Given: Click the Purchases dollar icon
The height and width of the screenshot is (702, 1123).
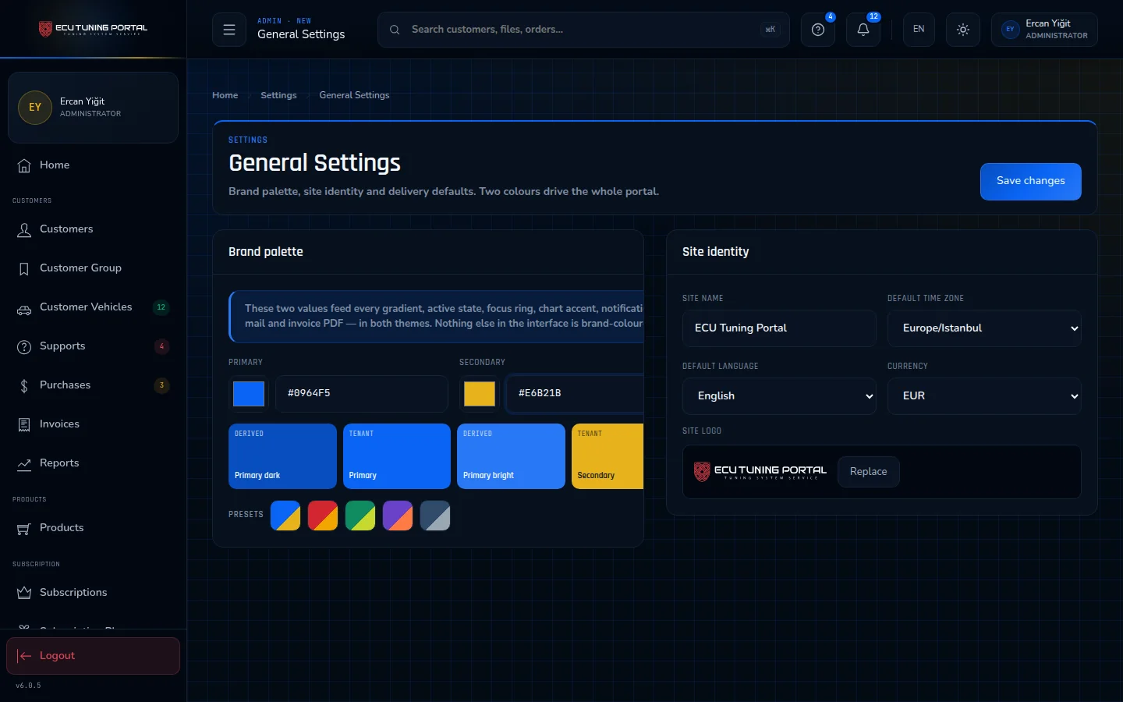Looking at the screenshot, I should pos(24,385).
